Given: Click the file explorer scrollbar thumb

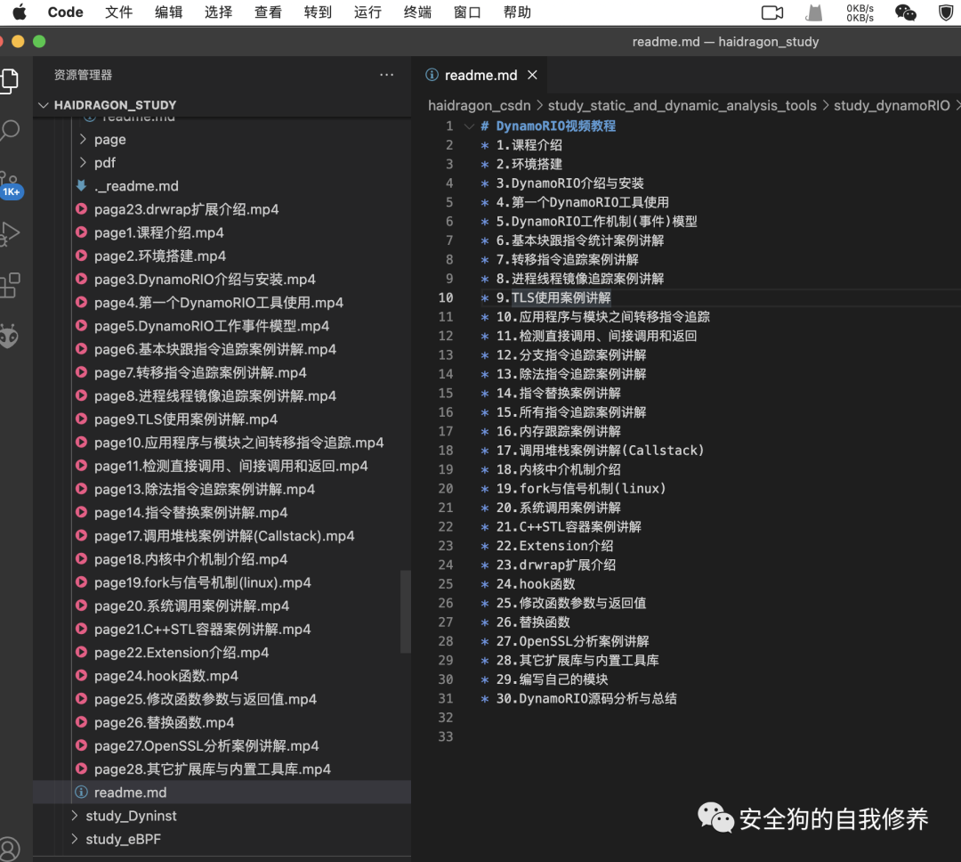Looking at the screenshot, I should [x=405, y=612].
